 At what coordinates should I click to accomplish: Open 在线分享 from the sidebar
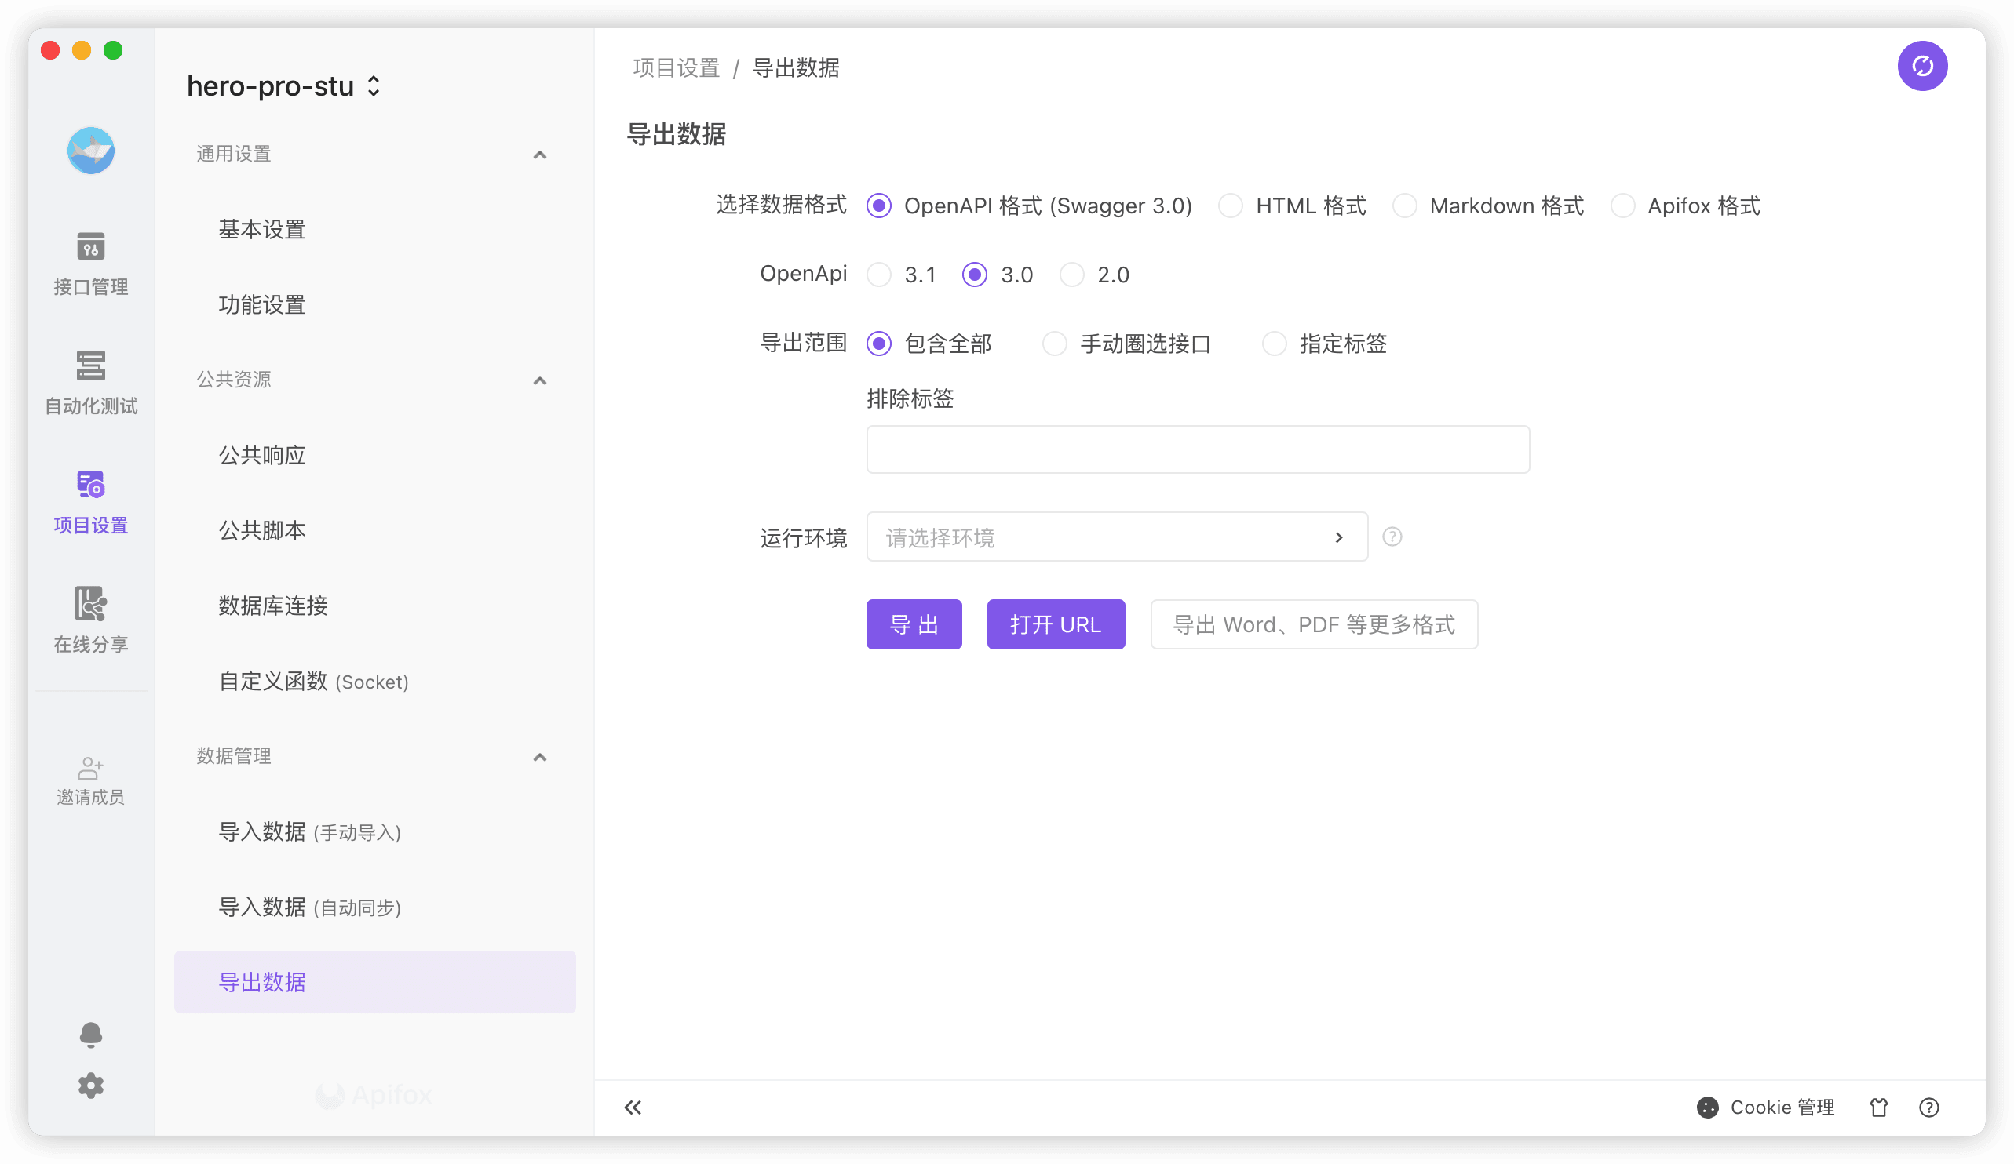click(x=90, y=621)
